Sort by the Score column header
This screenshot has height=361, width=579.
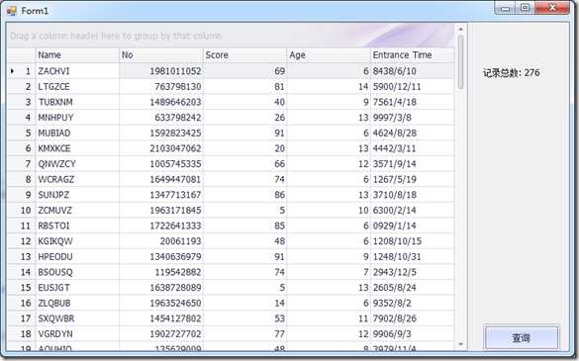click(x=244, y=55)
